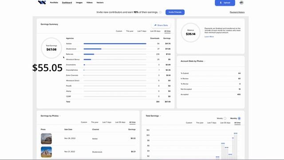Click the Extra Channels row label
The width and height of the screenshot is (284, 160).
(72, 75)
